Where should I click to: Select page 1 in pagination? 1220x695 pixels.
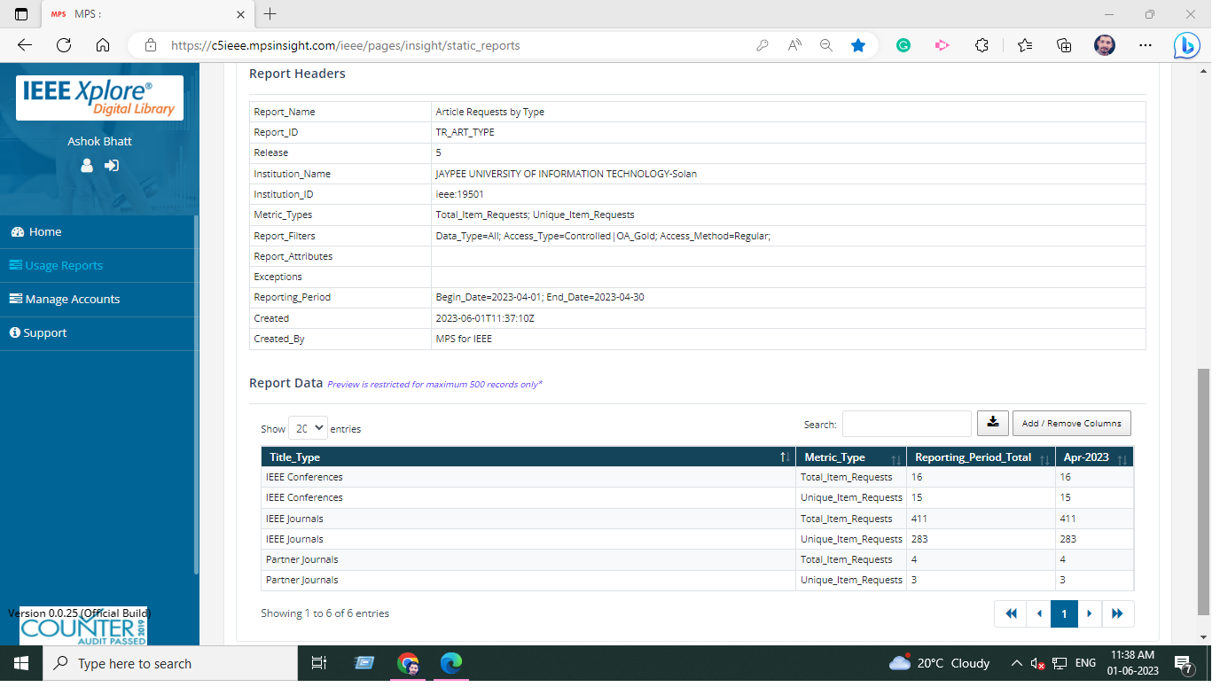[x=1064, y=613]
